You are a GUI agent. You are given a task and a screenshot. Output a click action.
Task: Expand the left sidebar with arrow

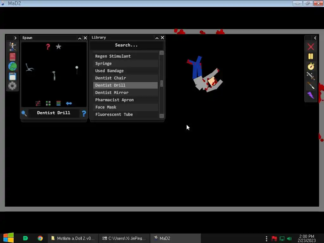tap(15, 38)
